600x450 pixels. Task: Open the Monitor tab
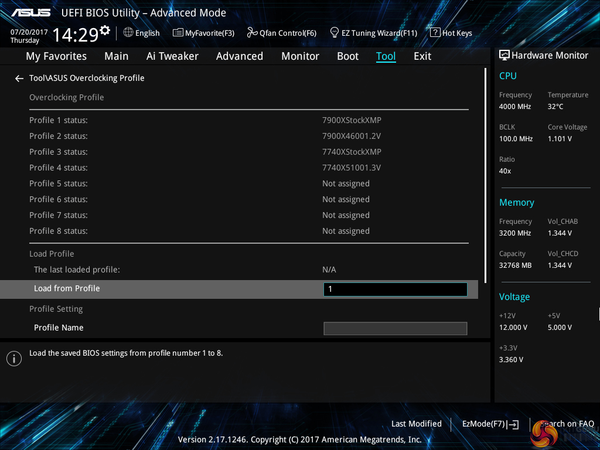(301, 56)
